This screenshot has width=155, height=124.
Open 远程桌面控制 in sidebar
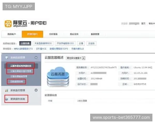point(17,82)
